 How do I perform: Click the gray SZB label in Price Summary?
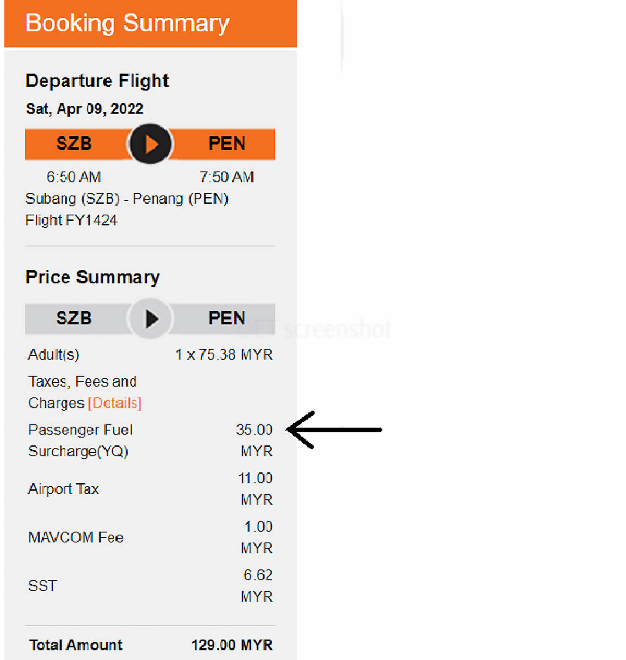pyautogui.click(x=74, y=318)
